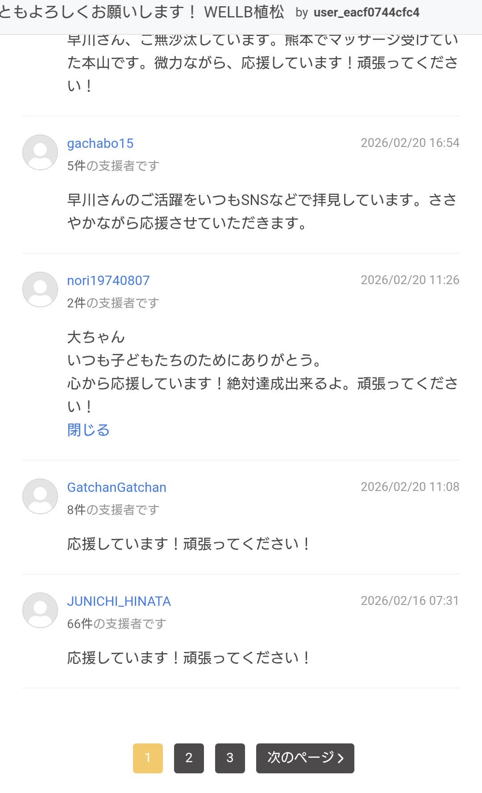
Task: Click the 2026/02/16 07:31 timestamp
Action: pos(410,601)
